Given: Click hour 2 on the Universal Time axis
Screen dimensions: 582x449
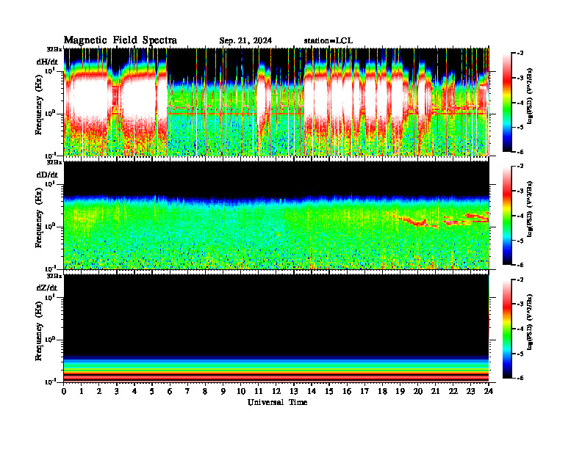Looking at the screenshot, I should (x=99, y=391).
